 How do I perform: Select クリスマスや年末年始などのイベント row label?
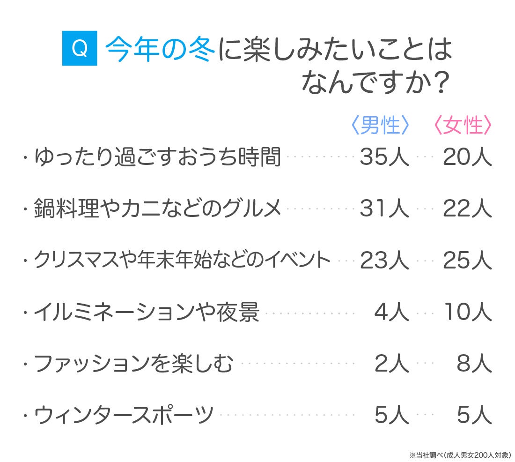click(x=182, y=261)
